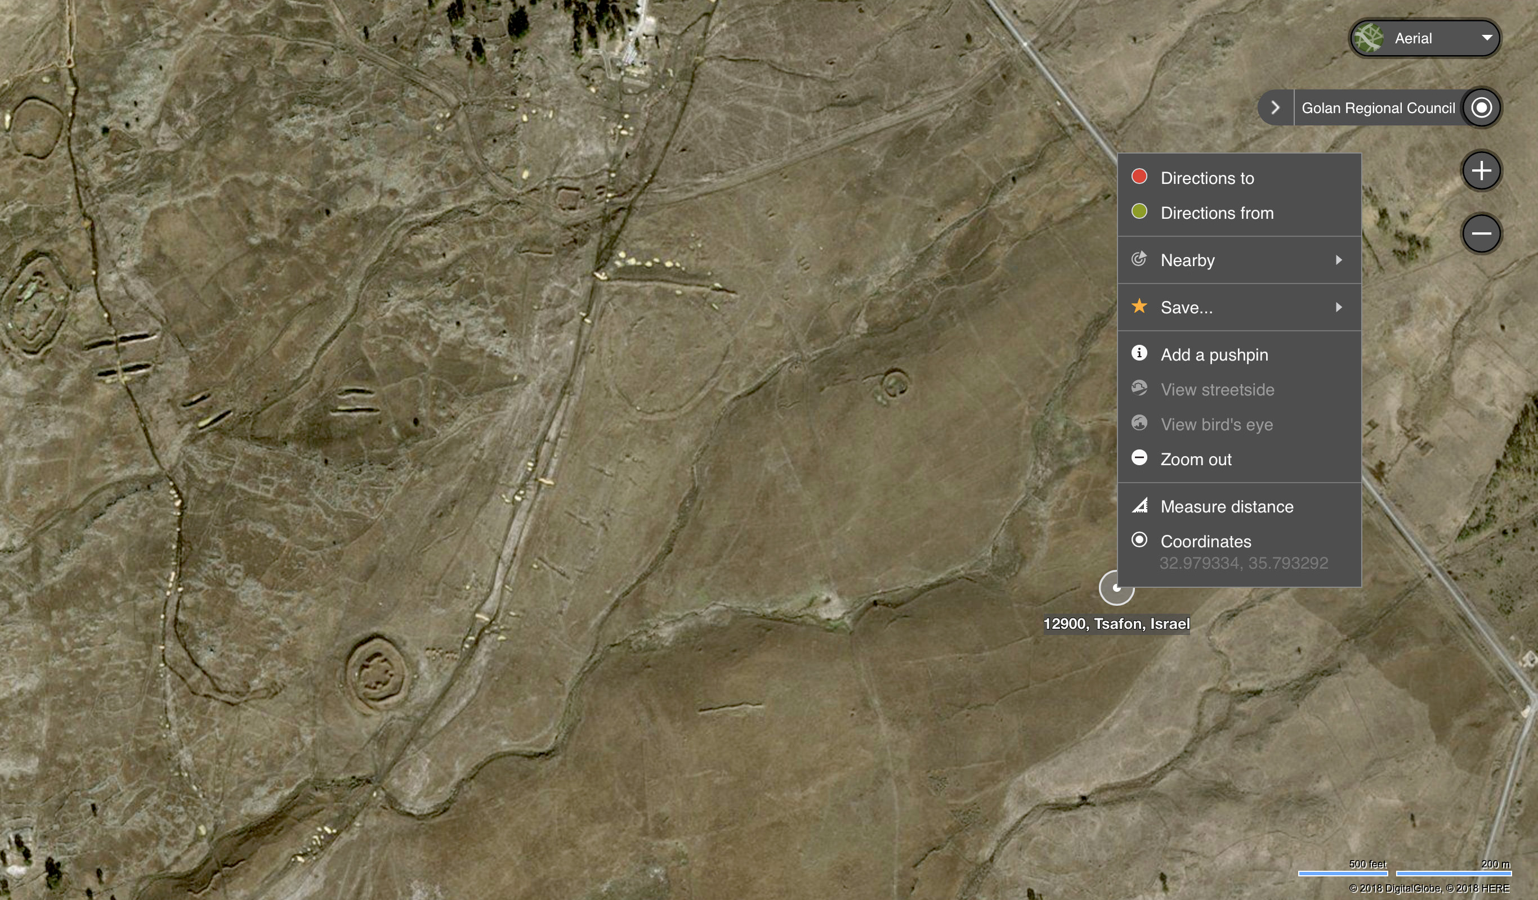Click the Golan Regional Council label
This screenshot has width=1538, height=900.
coord(1378,108)
